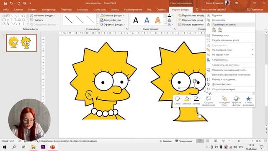Open Контур фигуры outline dropdown

(x=112, y=20)
